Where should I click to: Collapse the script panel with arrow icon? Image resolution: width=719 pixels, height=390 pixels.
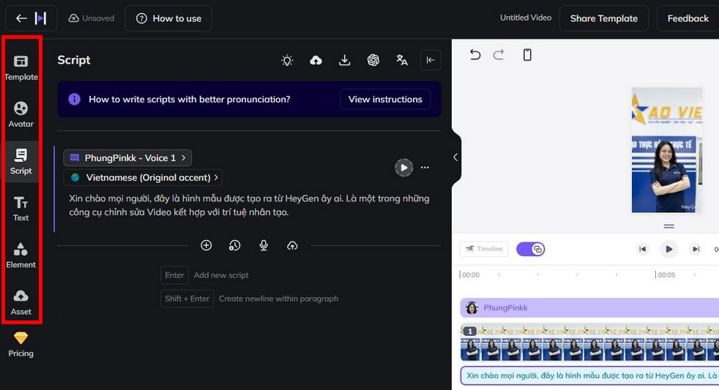click(431, 60)
